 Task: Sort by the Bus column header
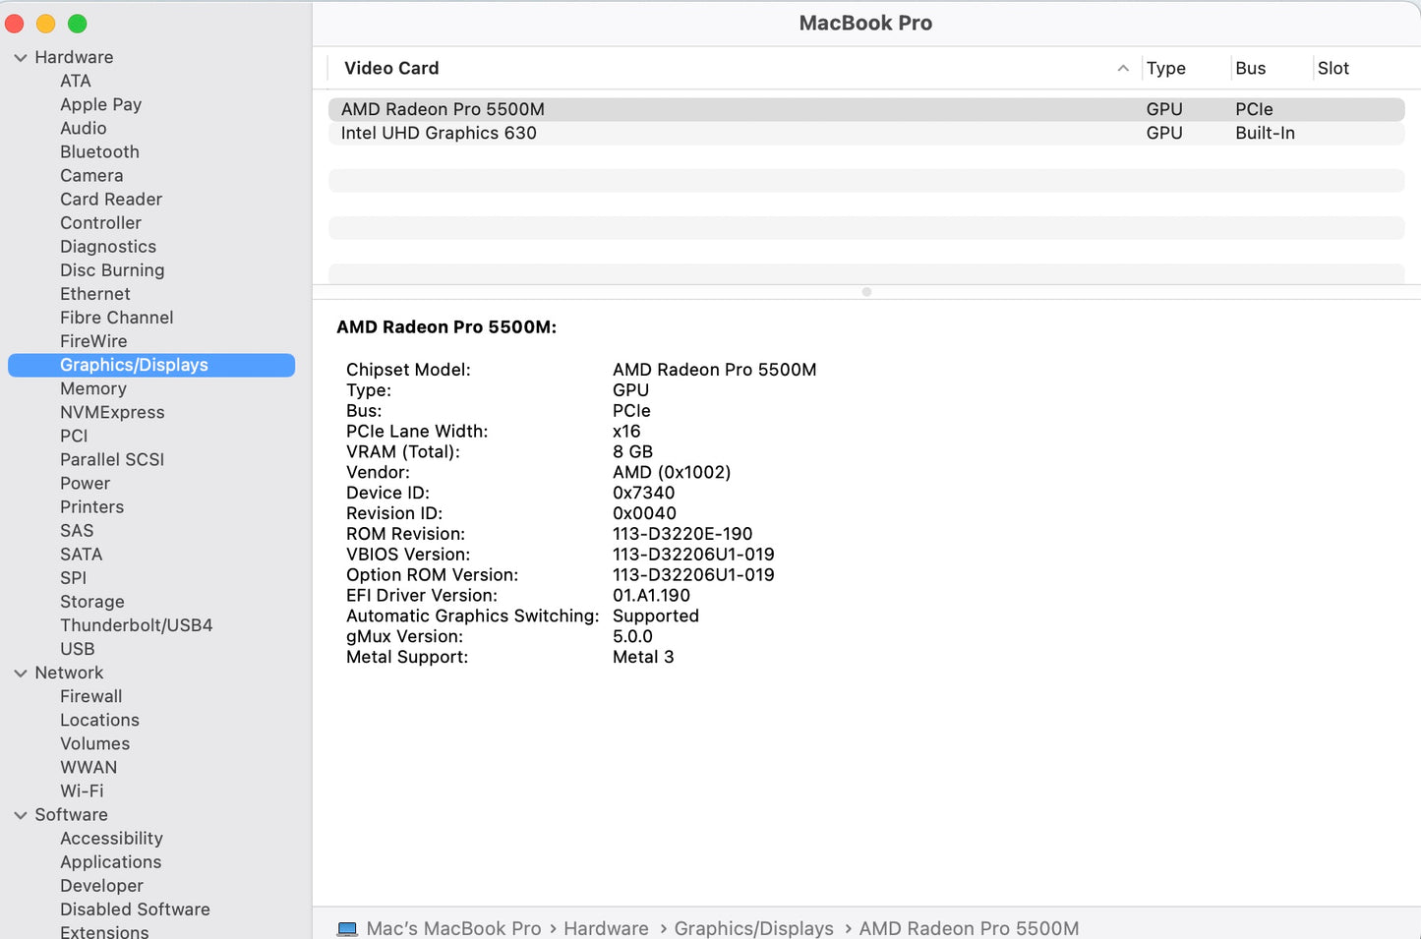[x=1250, y=68]
